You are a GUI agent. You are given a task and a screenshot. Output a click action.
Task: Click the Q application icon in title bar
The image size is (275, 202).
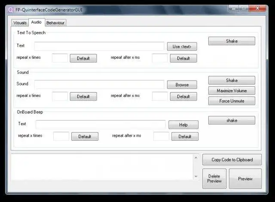(10, 10)
